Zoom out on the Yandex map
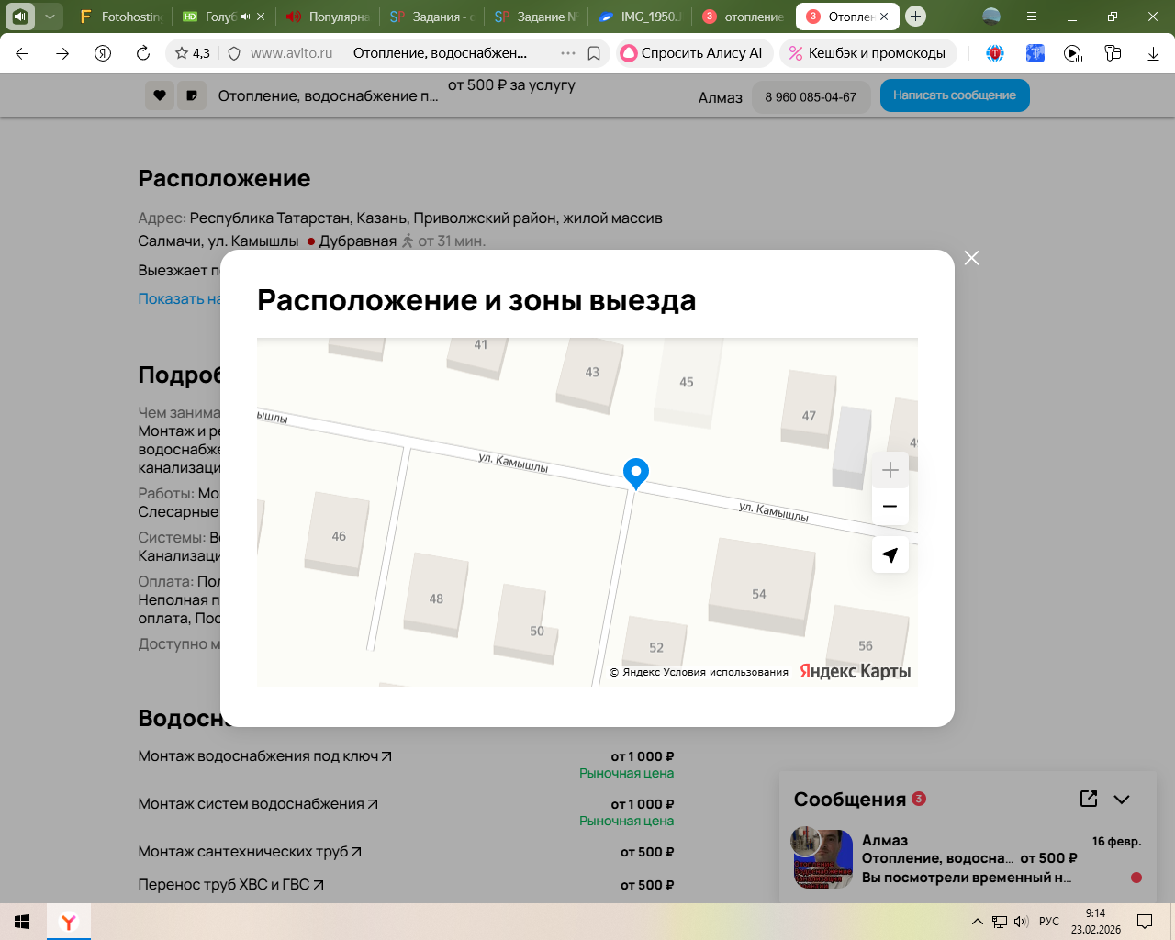The image size is (1175, 940). tap(890, 507)
